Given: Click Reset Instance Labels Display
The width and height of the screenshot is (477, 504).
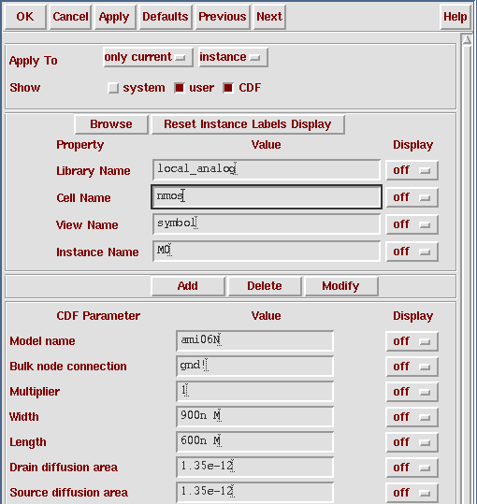Looking at the screenshot, I should (248, 124).
